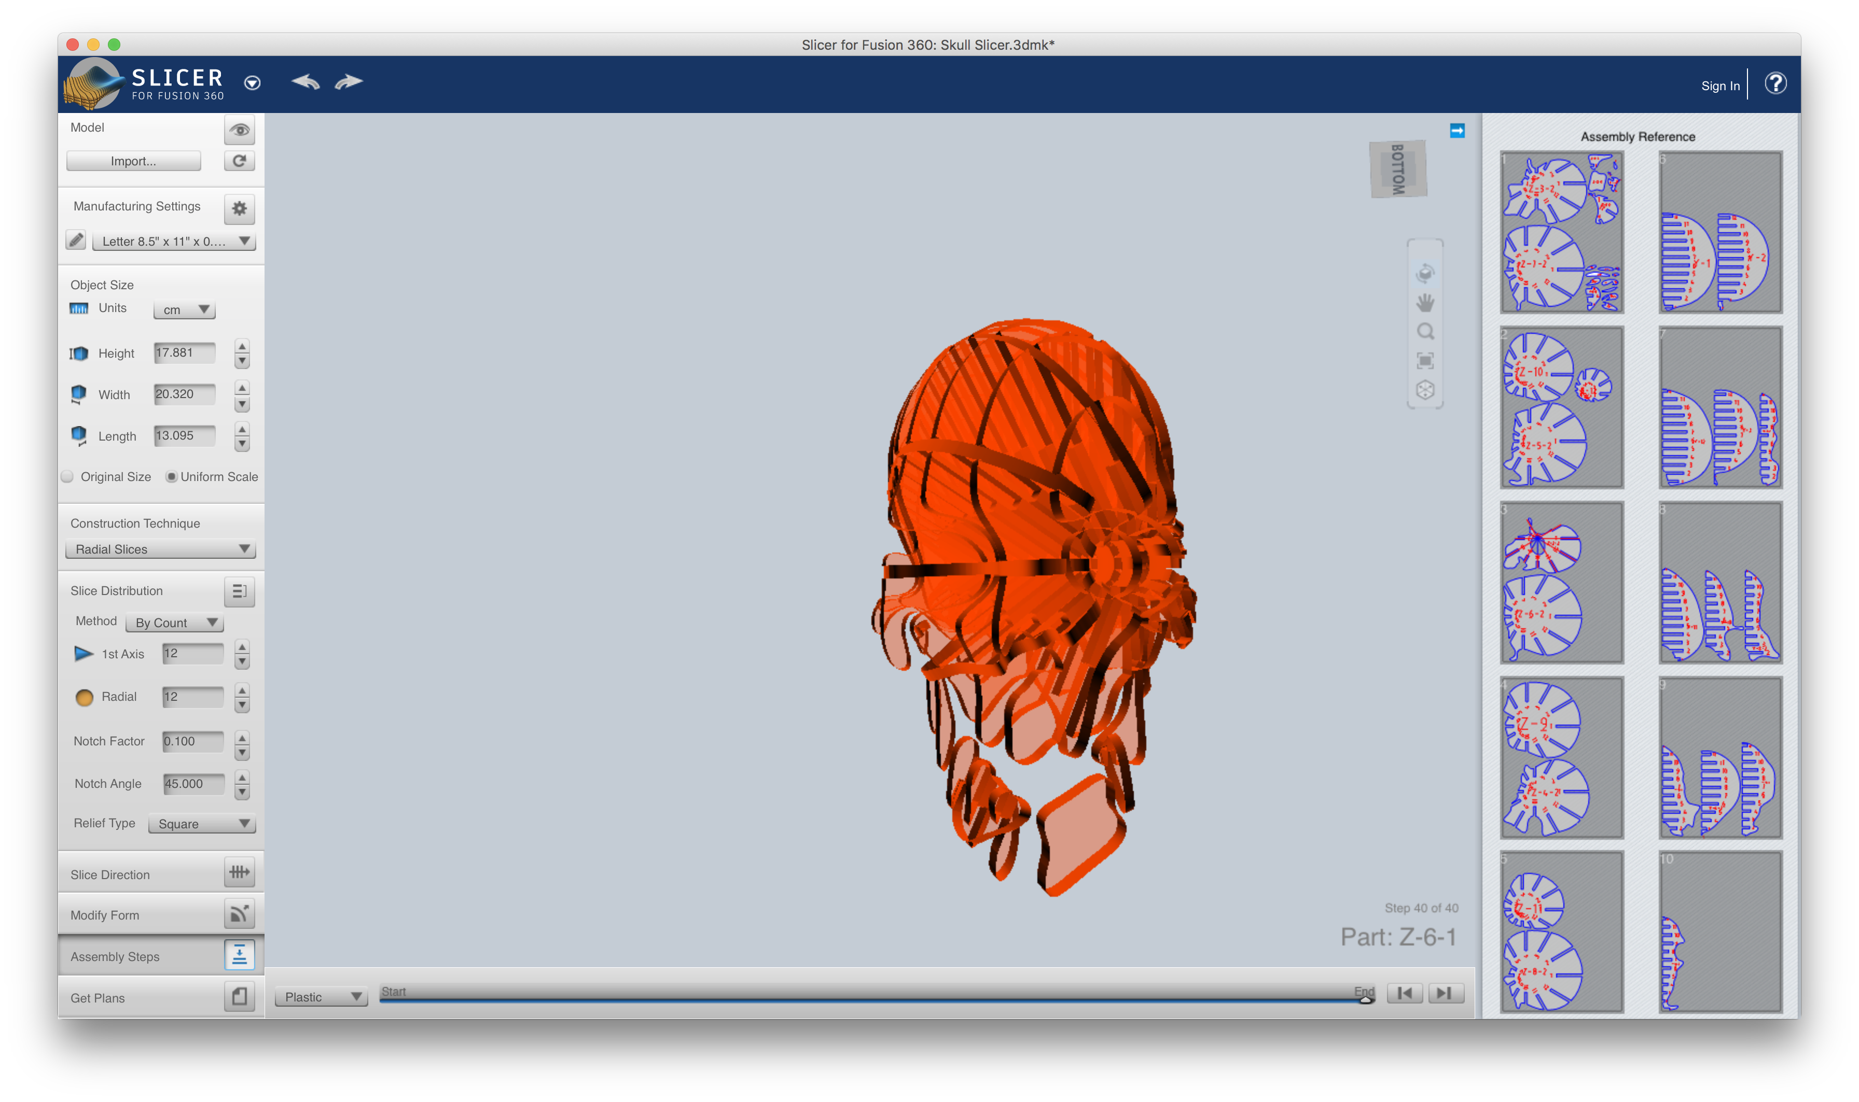This screenshot has width=1859, height=1102.
Task: Click the Get Plans sheet icon
Action: [x=239, y=997]
